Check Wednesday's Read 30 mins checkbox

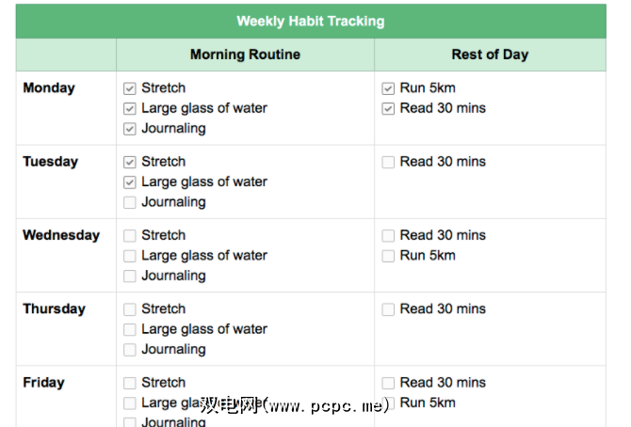point(388,235)
